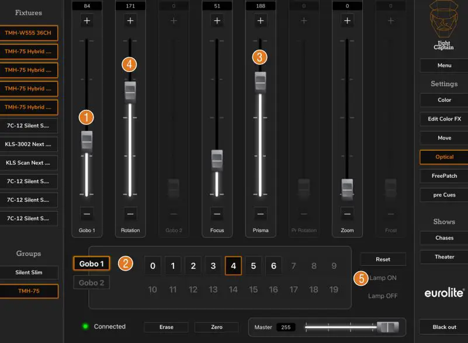
Task: Click Focus value display showing 51
Action: [x=217, y=6]
